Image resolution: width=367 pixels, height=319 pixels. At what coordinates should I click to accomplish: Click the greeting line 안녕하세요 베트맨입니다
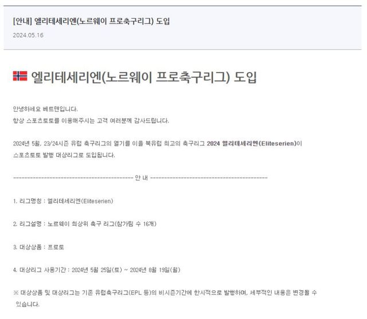pyautogui.click(x=45, y=109)
